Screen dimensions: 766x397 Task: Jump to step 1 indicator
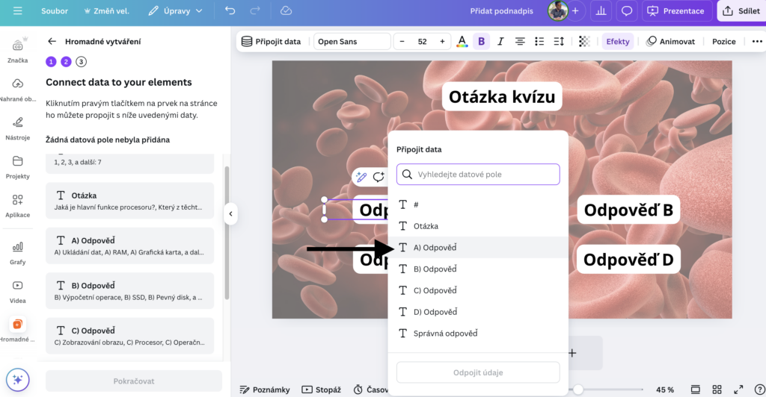coord(51,61)
